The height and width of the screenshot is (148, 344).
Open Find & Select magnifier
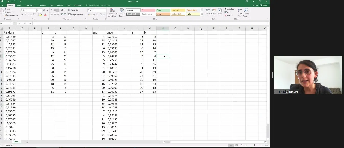point(246,12)
